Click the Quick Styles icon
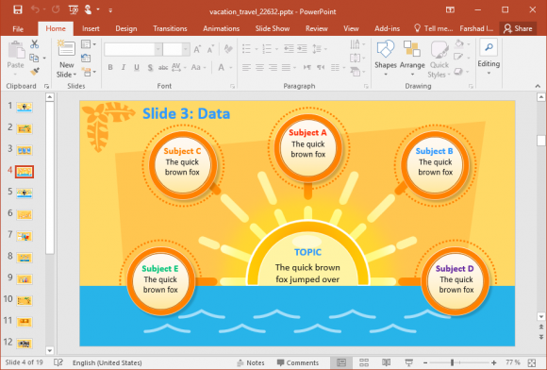The width and height of the screenshot is (547, 370). pos(439,50)
